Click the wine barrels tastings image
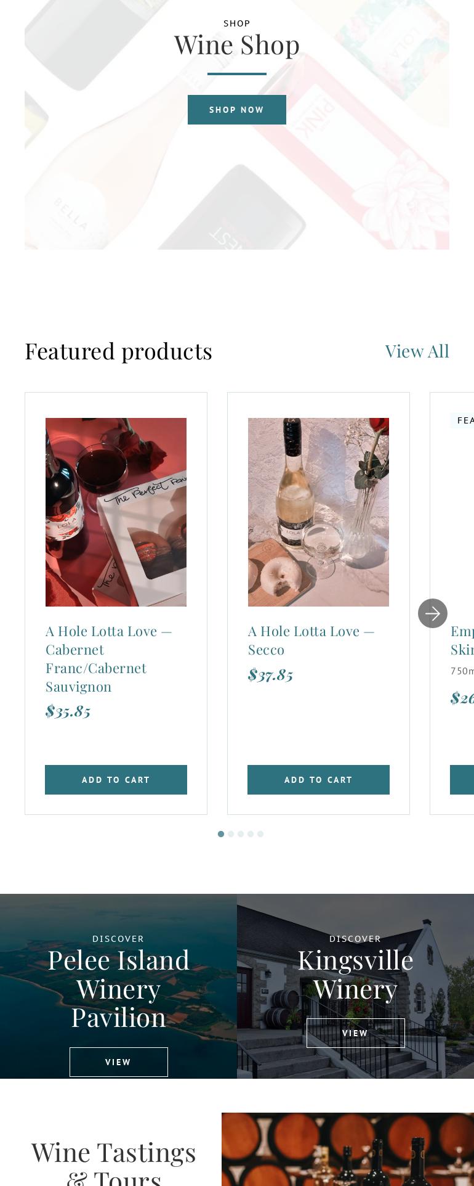The height and width of the screenshot is (1186, 474). click(x=347, y=1150)
